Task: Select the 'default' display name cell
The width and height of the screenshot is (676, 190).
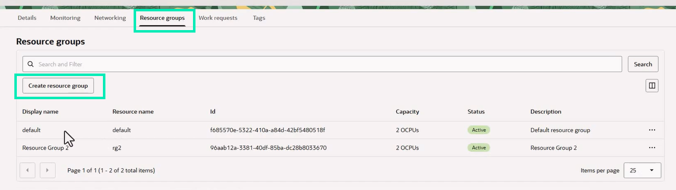Action: point(31,130)
